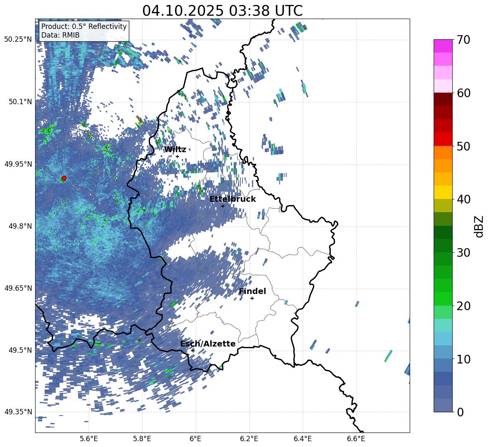Click the 49.65°N latitude label

point(18,288)
